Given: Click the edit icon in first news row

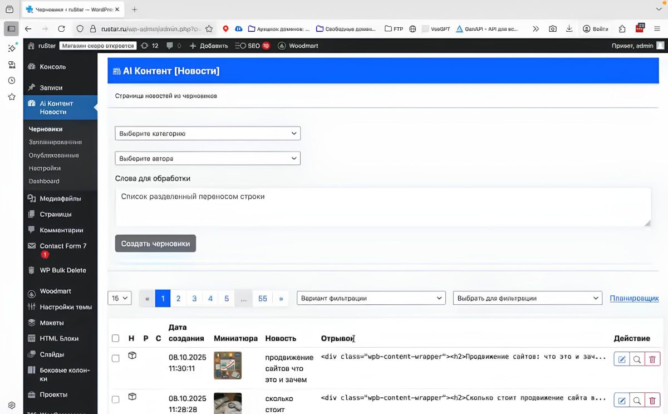Looking at the screenshot, I should [621, 359].
